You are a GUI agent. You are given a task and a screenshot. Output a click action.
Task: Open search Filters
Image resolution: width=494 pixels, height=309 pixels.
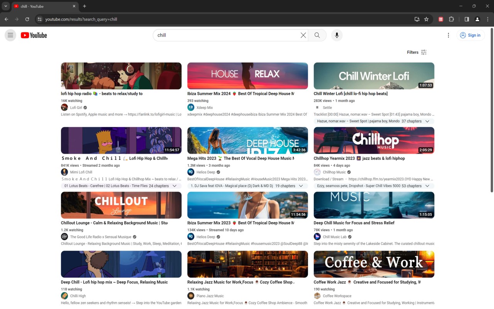pos(417,52)
